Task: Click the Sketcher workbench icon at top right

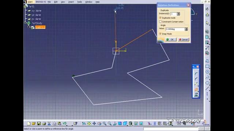Action: (x=207, y=9)
